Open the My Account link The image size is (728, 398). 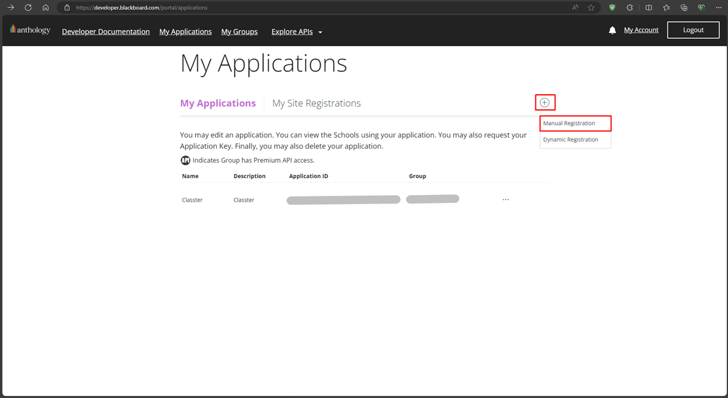click(641, 30)
